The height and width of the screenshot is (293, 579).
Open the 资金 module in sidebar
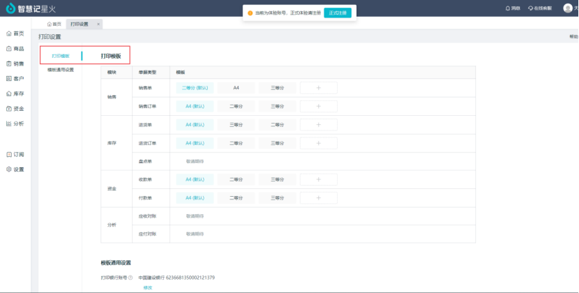point(15,109)
